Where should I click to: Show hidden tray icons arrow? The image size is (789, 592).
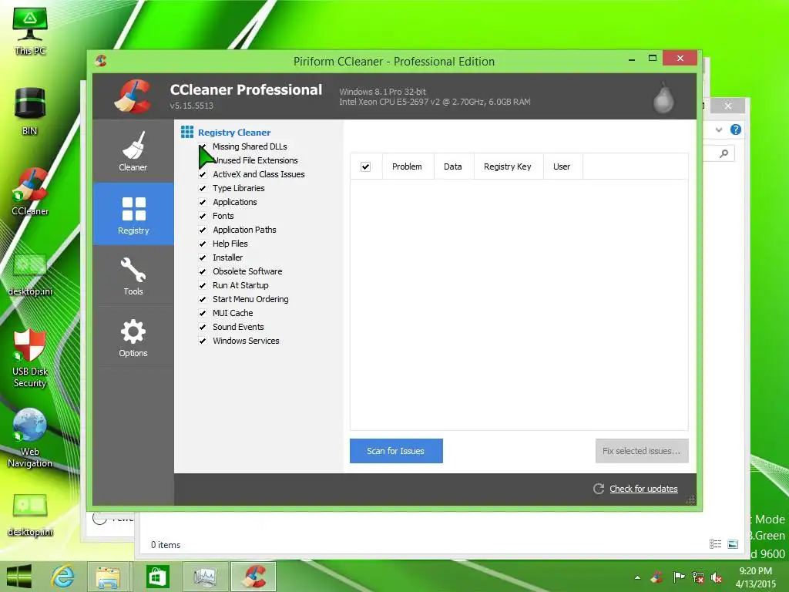637,578
